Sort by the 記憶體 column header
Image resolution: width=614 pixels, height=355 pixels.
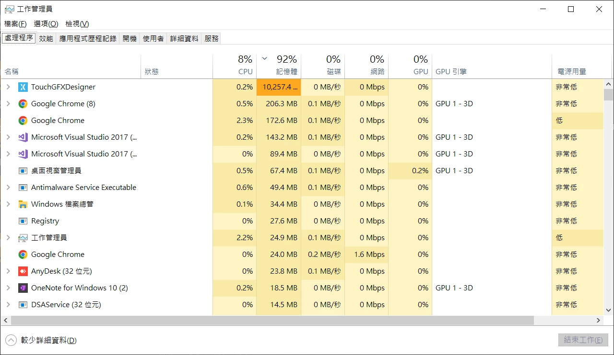(279, 67)
